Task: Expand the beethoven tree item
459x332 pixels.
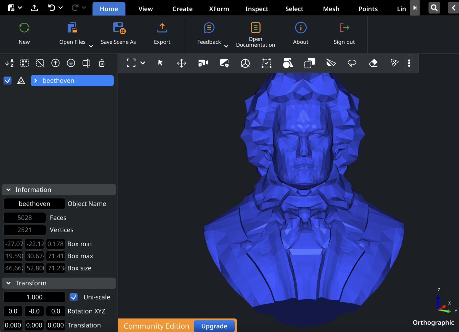Action: point(36,80)
